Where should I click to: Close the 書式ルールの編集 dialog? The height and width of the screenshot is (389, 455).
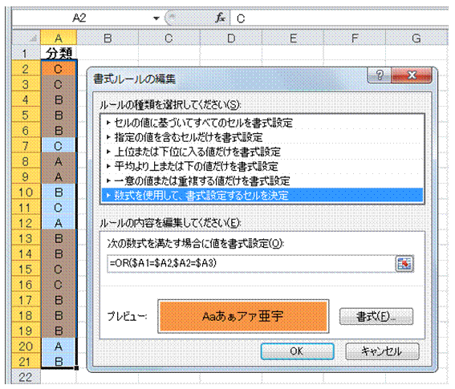pyautogui.click(x=411, y=75)
